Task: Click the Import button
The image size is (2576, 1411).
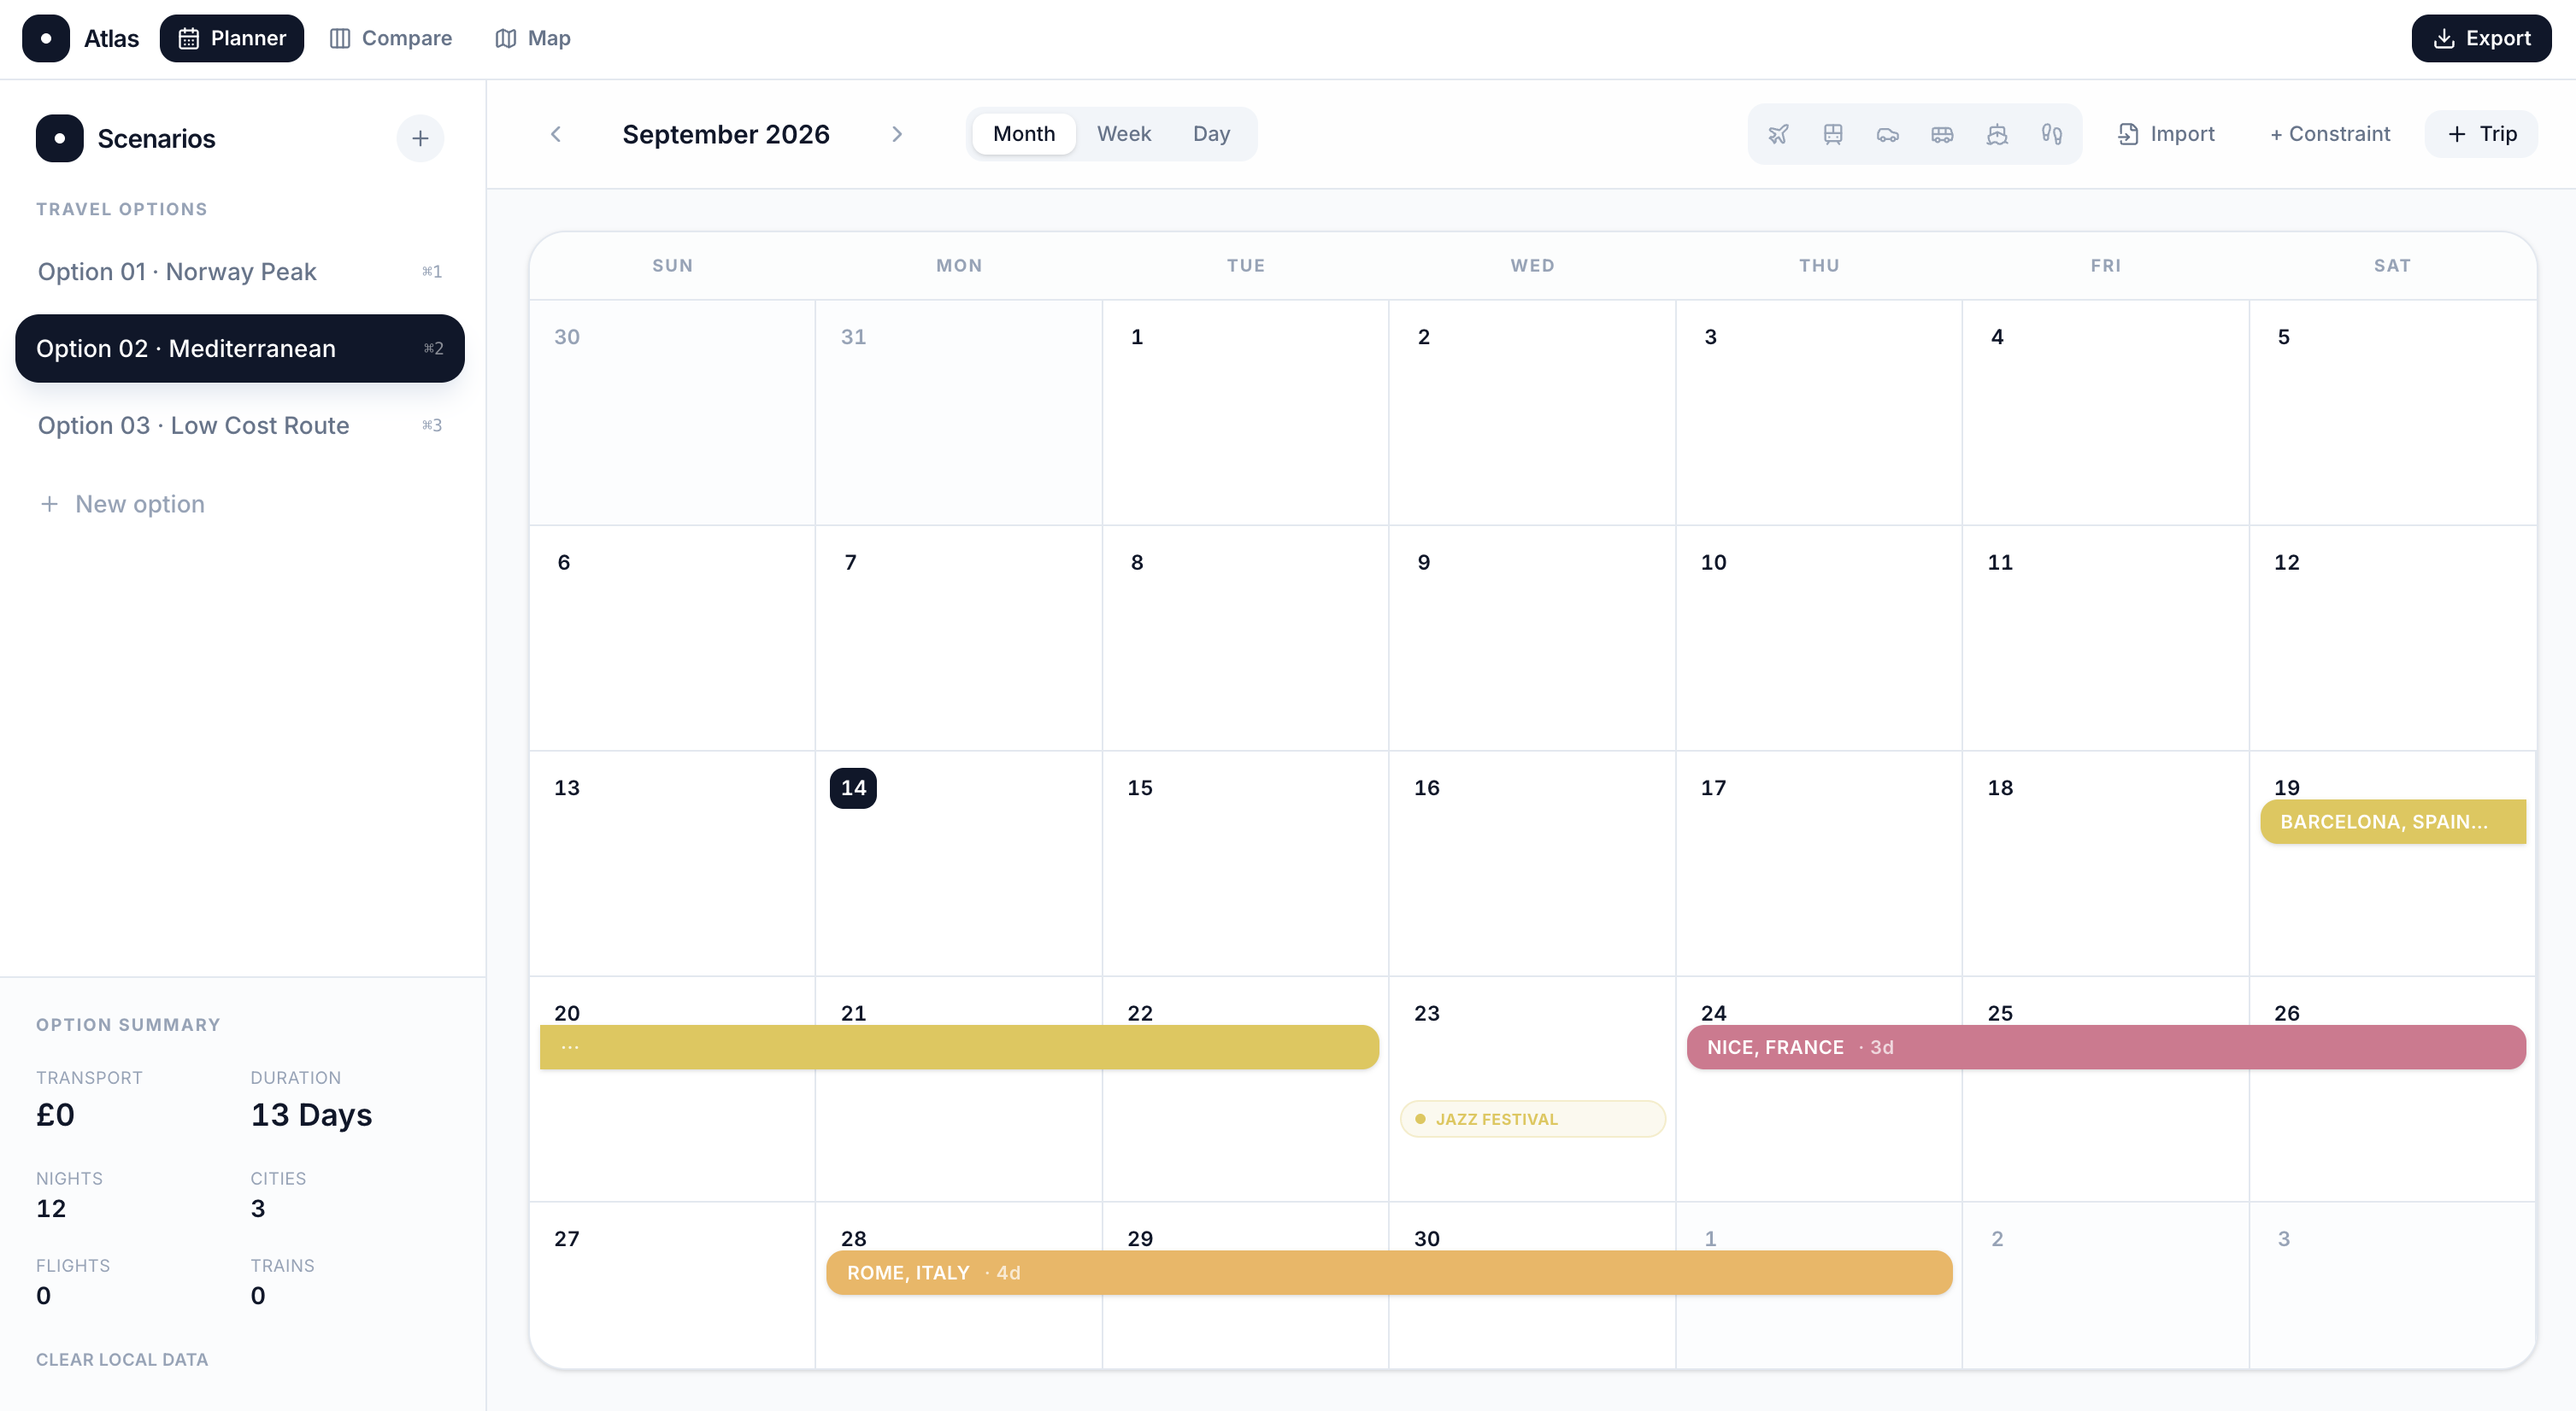Action: [2166, 134]
